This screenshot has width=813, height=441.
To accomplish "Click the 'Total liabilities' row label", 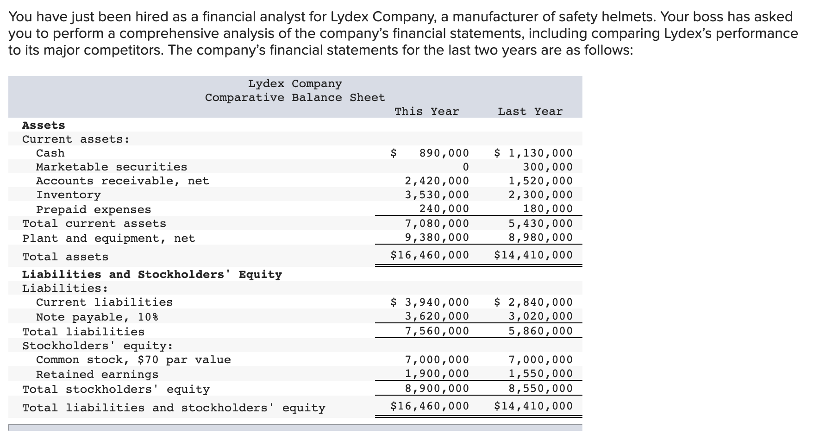I will click(x=83, y=332).
